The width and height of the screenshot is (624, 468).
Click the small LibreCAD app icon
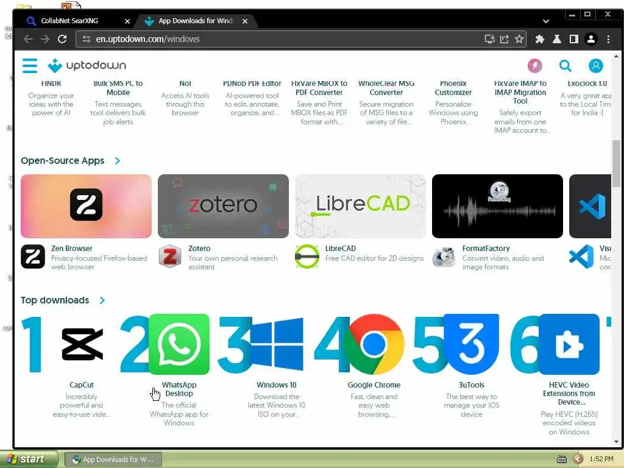tap(307, 257)
